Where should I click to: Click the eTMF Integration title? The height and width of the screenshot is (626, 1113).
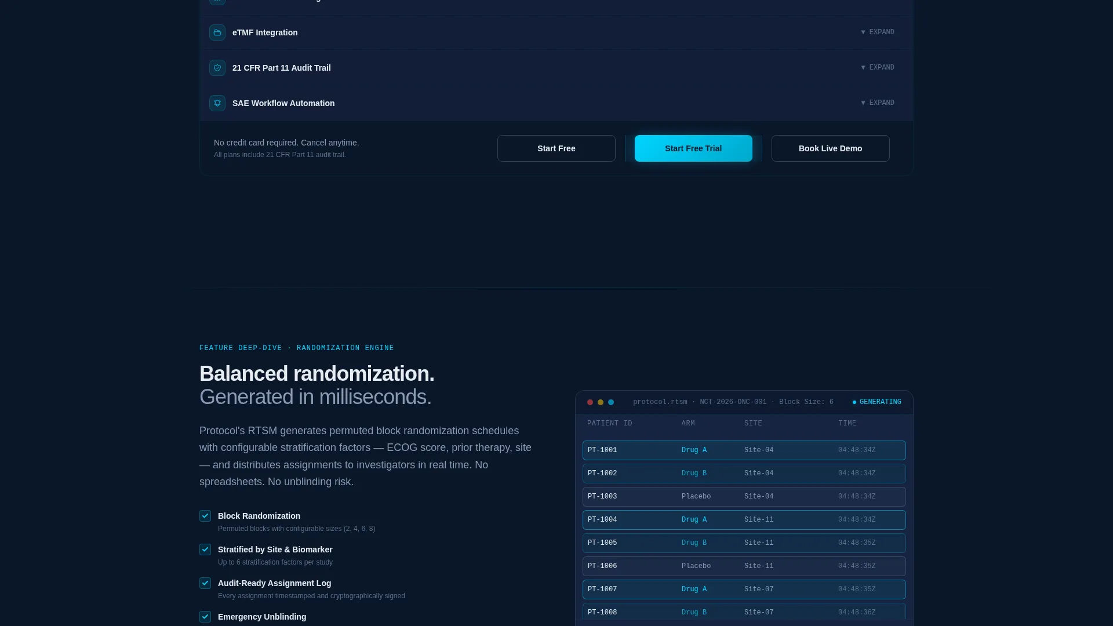pyautogui.click(x=265, y=32)
